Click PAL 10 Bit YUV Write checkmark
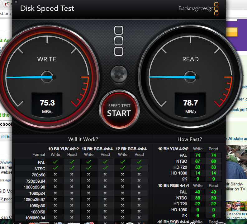The height and width of the screenshot is (224, 247). tap(55, 162)
